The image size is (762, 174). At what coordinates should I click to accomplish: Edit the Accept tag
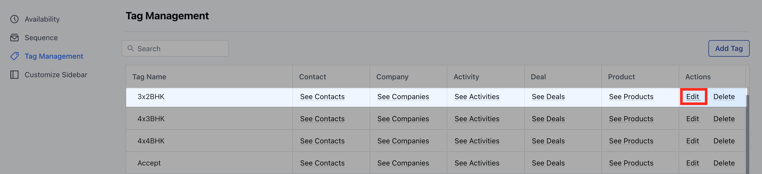coord(692,163)
